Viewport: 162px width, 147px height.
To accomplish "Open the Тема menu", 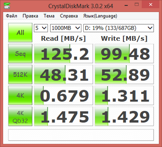I will [49, 16].
